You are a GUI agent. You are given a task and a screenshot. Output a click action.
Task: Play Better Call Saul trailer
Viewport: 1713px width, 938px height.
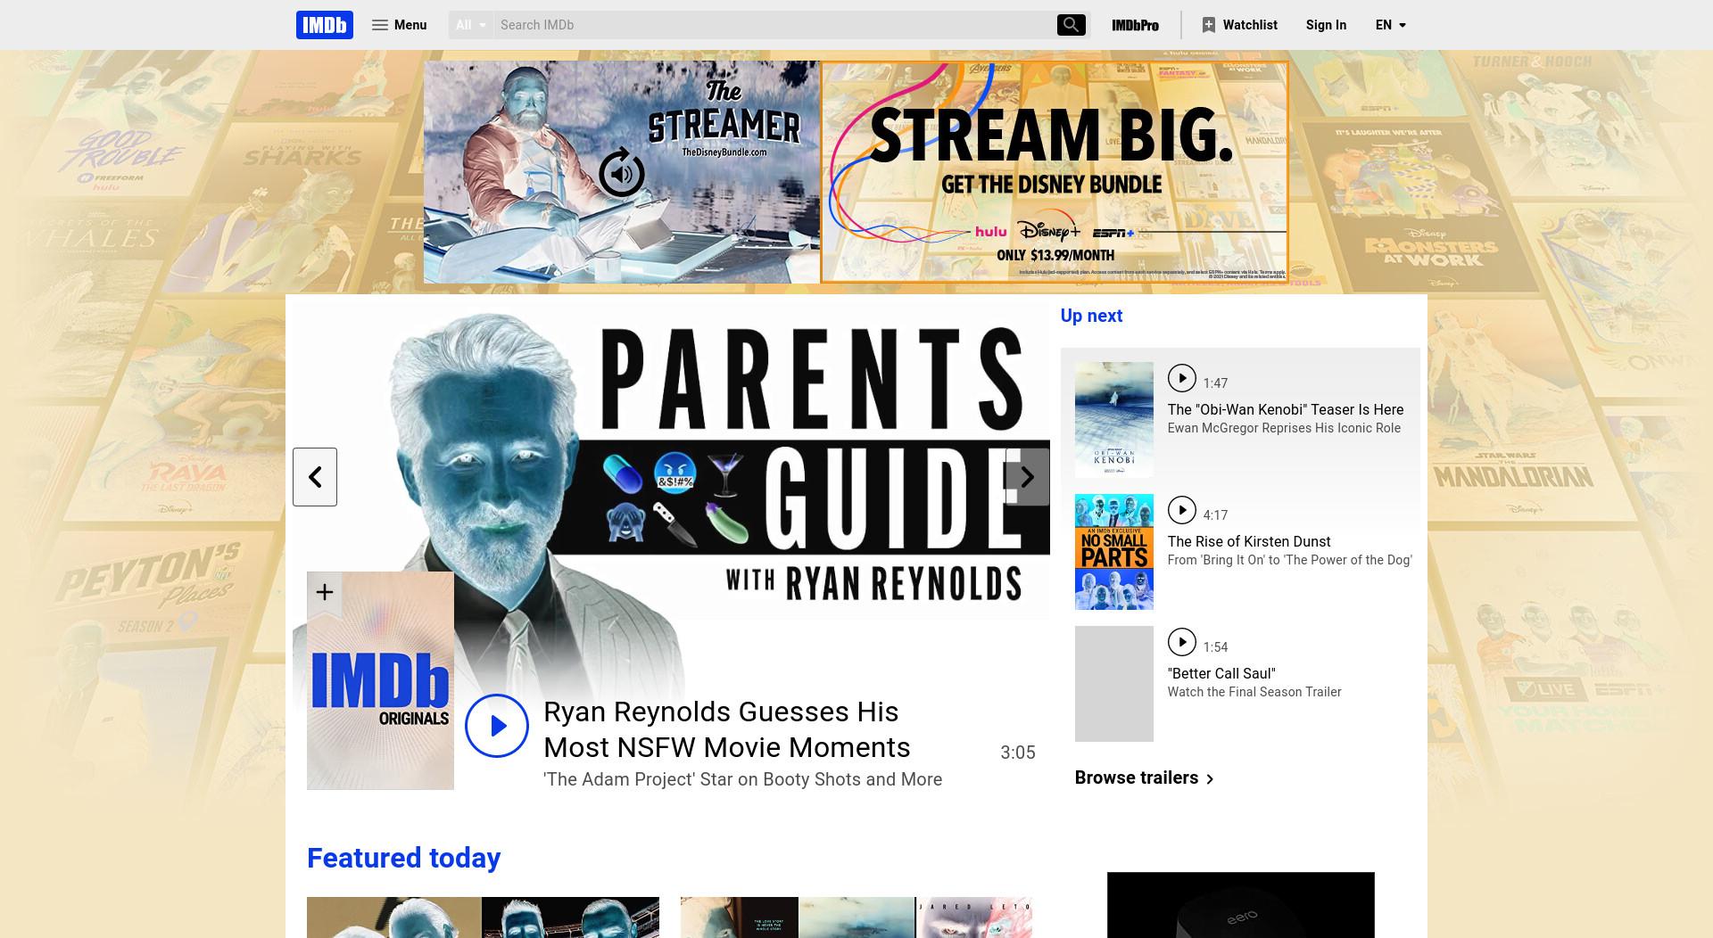[x=1181, y=642]
